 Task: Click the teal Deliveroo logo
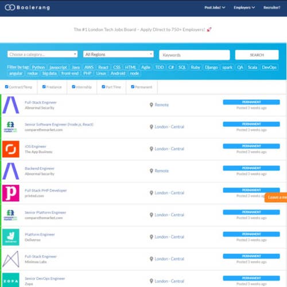click(11, 237)
